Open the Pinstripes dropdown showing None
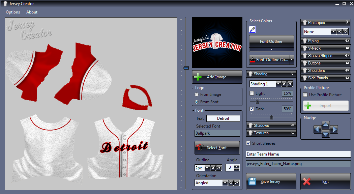 [333, 32]
